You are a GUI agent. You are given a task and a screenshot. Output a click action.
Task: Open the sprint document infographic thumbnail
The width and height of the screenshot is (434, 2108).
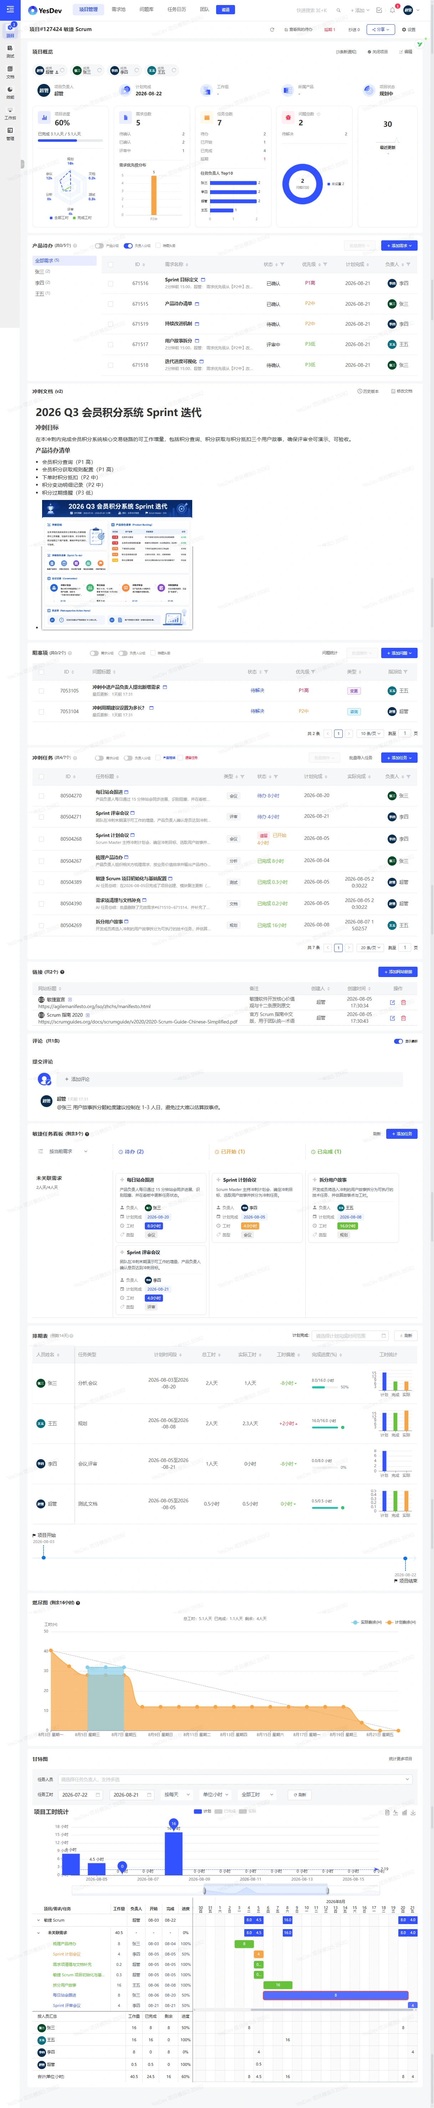[x=117, y=565]
